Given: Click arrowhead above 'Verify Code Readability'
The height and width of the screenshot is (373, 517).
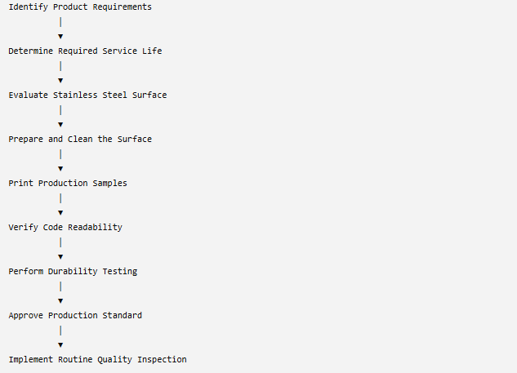Looking at the screenshot, I should point(60,213).
